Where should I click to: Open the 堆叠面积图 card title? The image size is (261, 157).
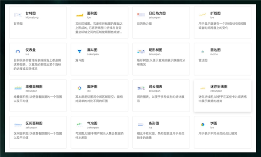34,86
